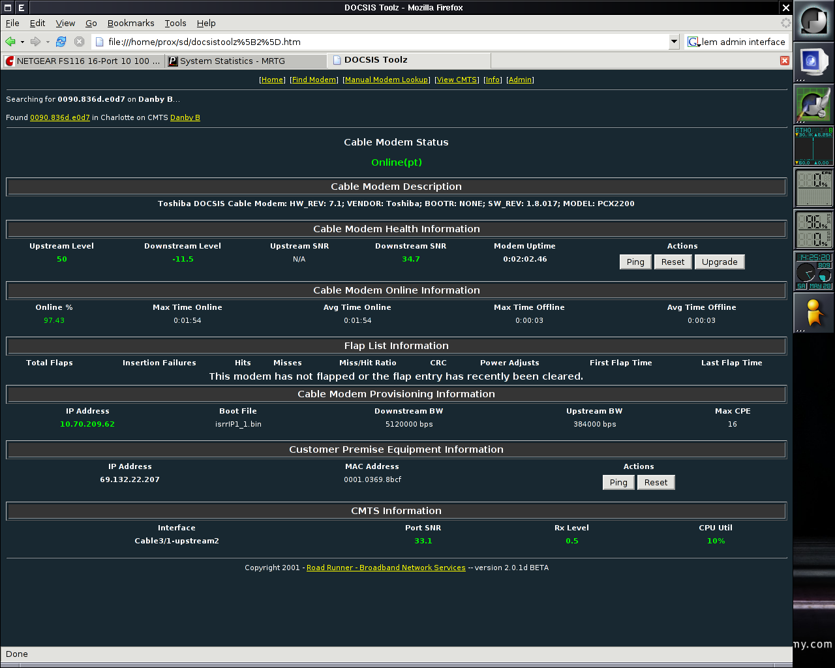
Task: Go back with the green arrow
Action: click(x=10, y=42)
